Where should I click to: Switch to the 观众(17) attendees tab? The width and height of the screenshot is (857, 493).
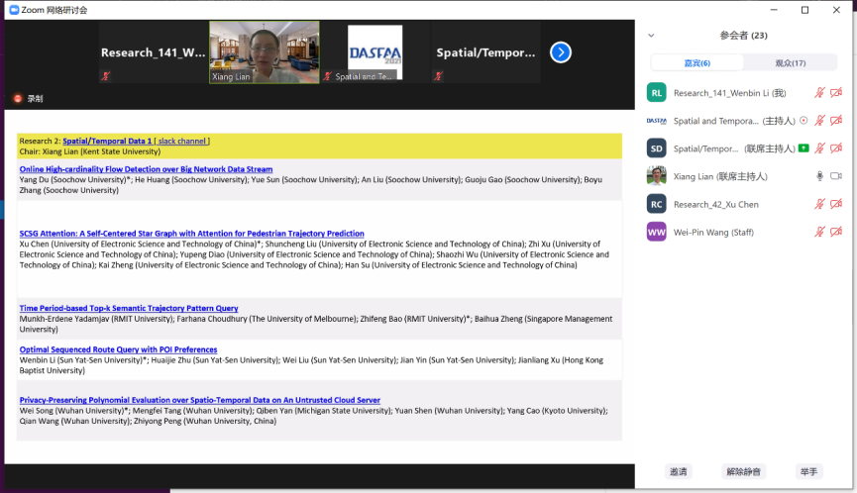pos(790,63)
